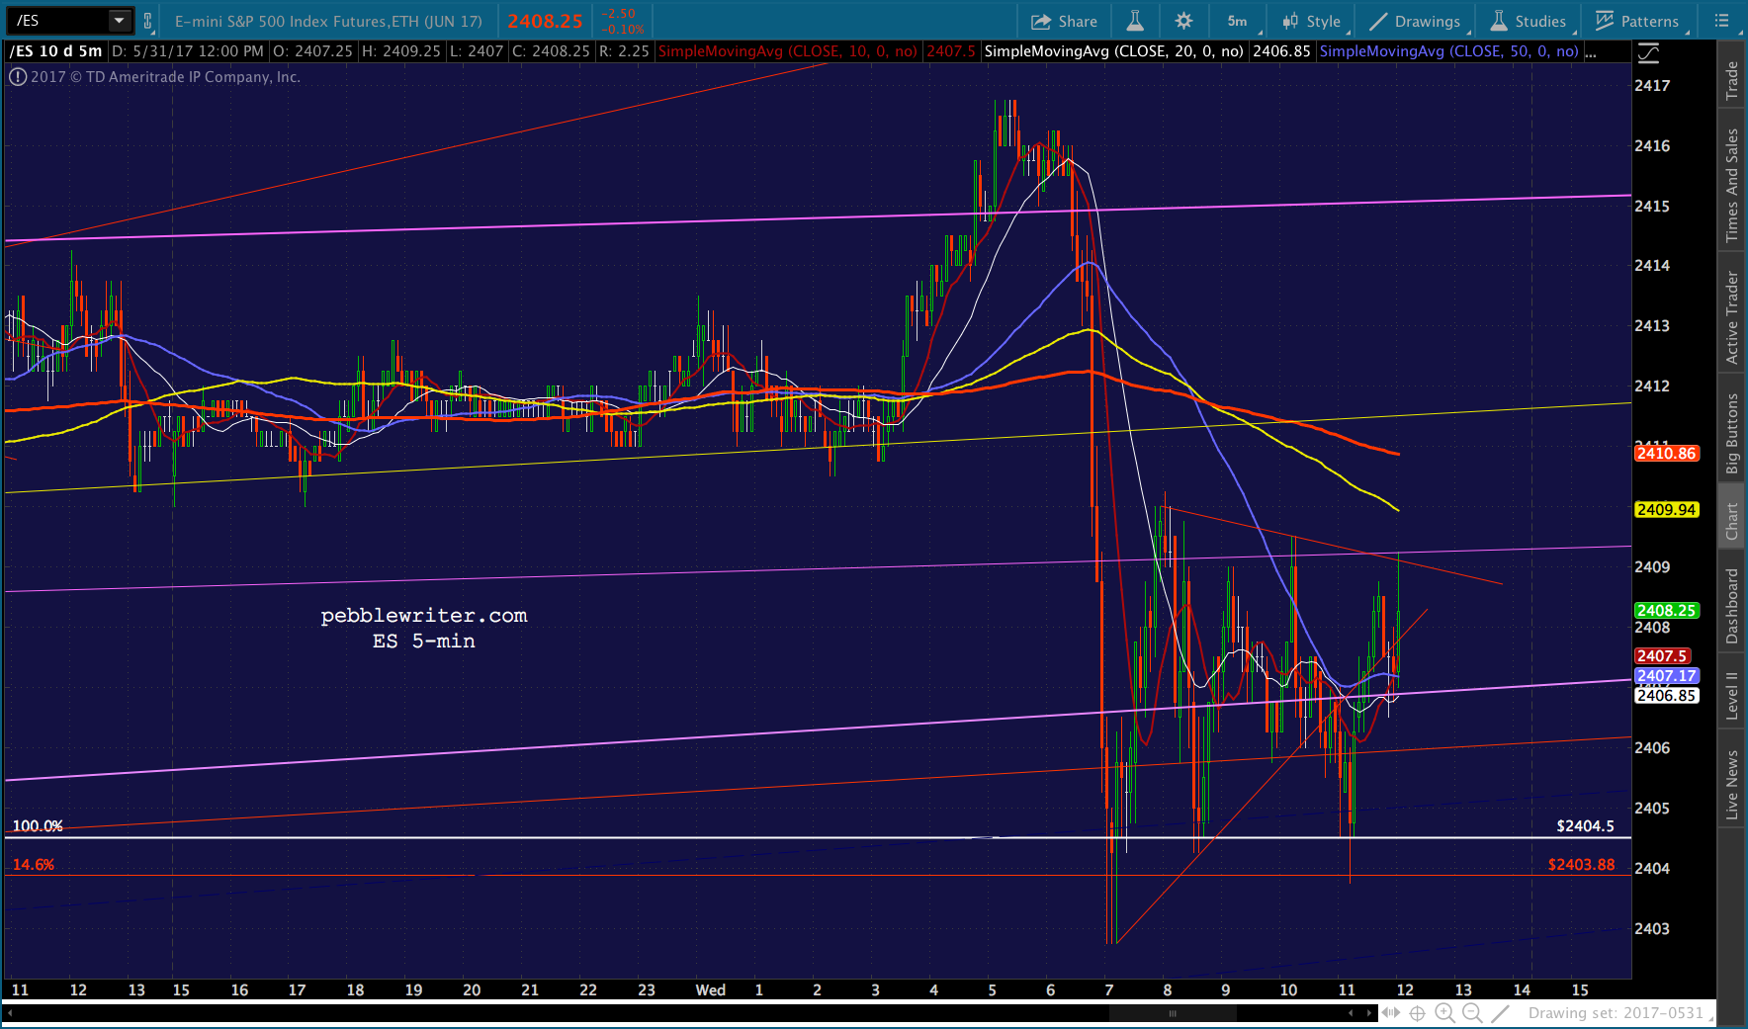Open the Drawing set 2017-0531 dropdown
Image resolution: width=1748 pixels, height=1029 pixels.
pos(1619,1013)
